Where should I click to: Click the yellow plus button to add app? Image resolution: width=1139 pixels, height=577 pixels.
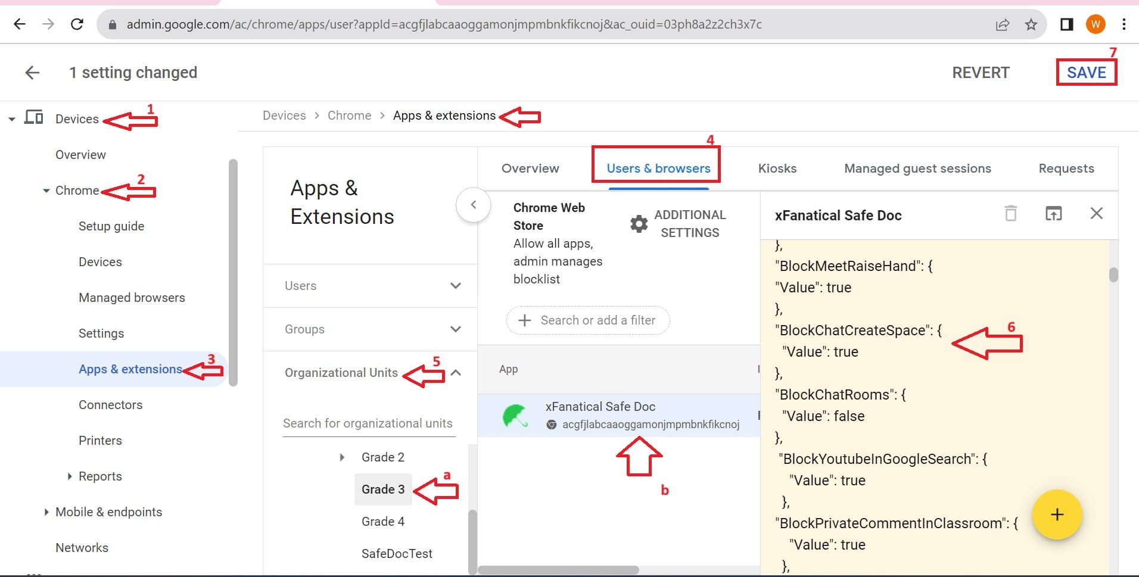[x=1057, y=514]
